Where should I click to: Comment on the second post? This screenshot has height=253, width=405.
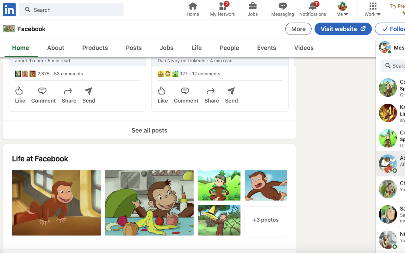click(x=186, y=95)
